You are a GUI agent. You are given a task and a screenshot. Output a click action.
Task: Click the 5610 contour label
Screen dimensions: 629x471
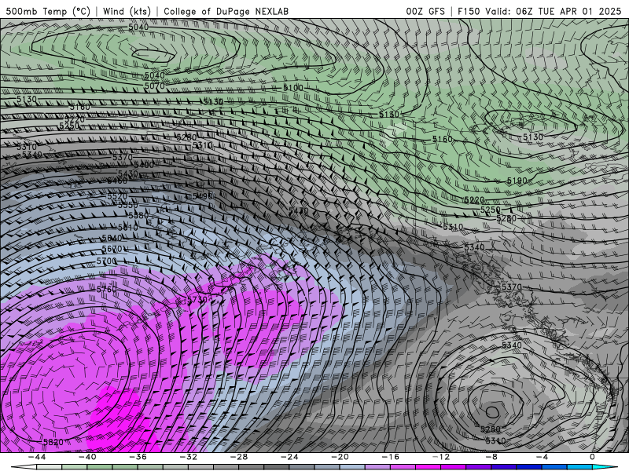click(x=128, y=227)
